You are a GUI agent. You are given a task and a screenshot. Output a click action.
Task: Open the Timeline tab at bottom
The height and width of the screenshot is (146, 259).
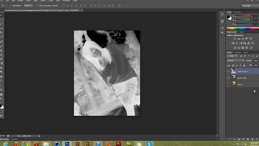14,139
